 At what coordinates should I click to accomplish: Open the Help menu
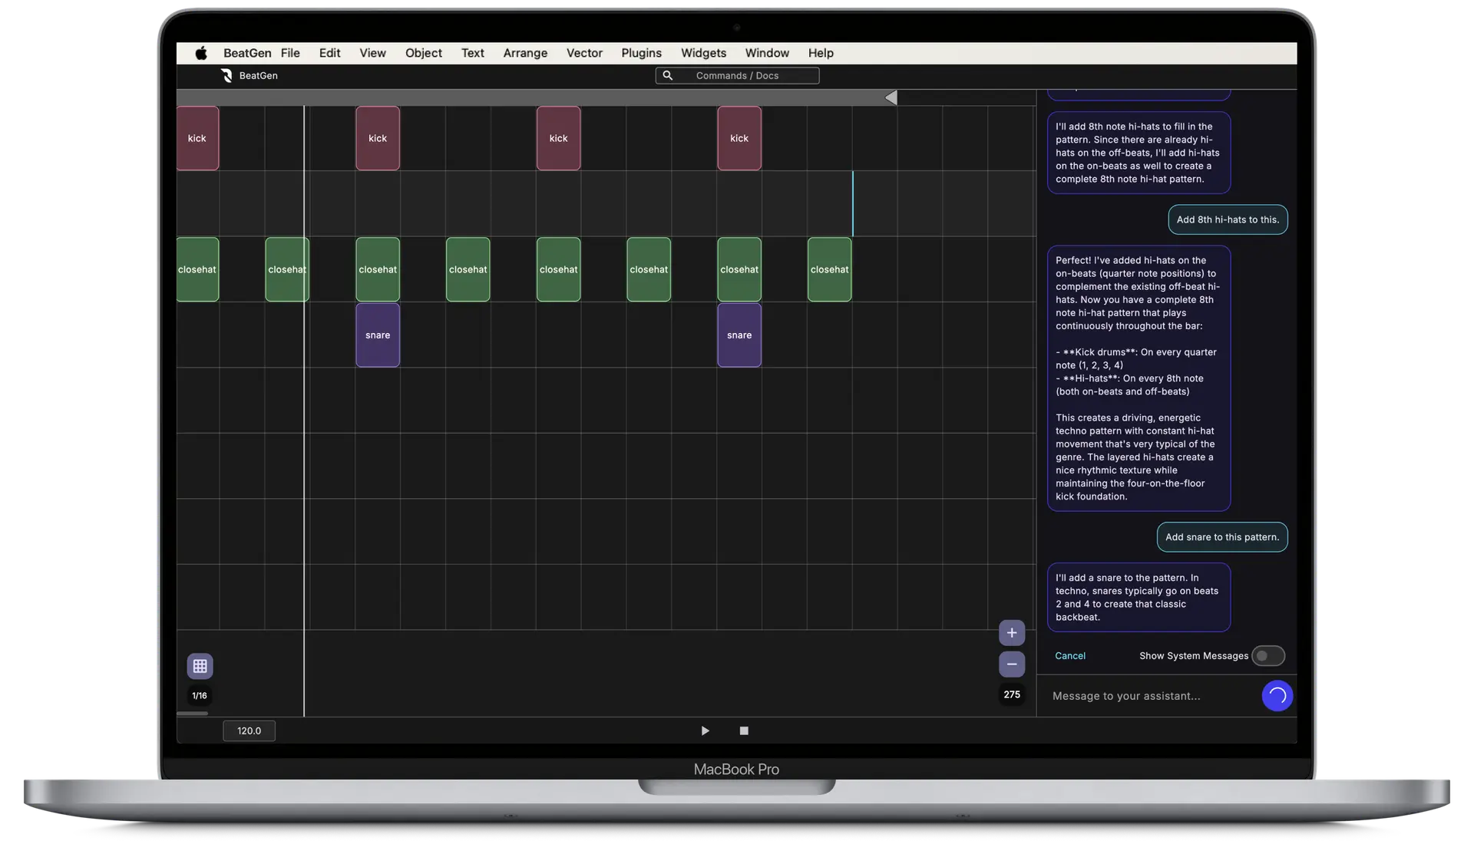(x=821, y=53)
